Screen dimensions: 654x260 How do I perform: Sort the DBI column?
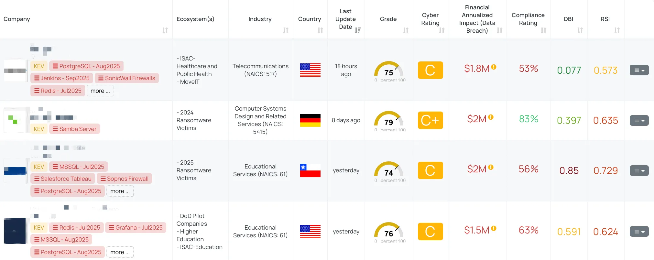pos(579,30)
